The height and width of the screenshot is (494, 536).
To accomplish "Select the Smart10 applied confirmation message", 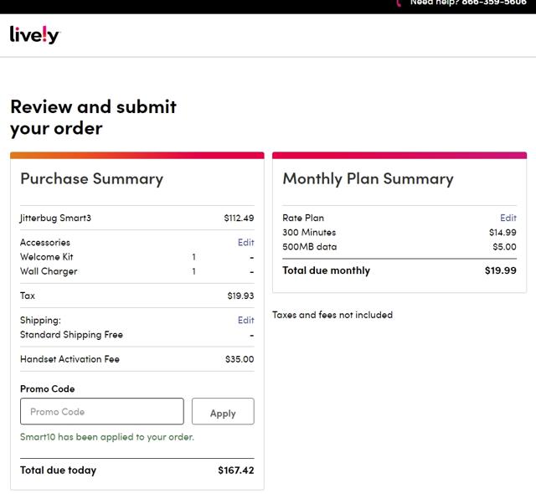I will [107, 437].
